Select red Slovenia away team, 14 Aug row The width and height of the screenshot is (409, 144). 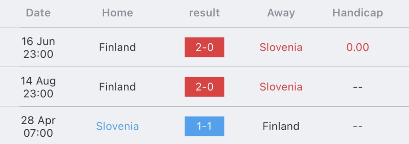coord(281,87)
